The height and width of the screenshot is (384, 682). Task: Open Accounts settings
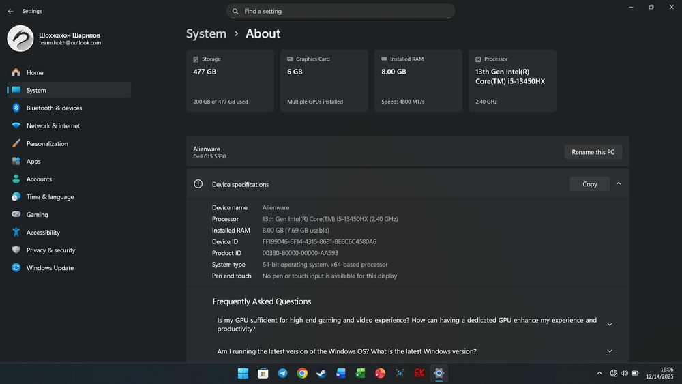(x=69, y=179)
